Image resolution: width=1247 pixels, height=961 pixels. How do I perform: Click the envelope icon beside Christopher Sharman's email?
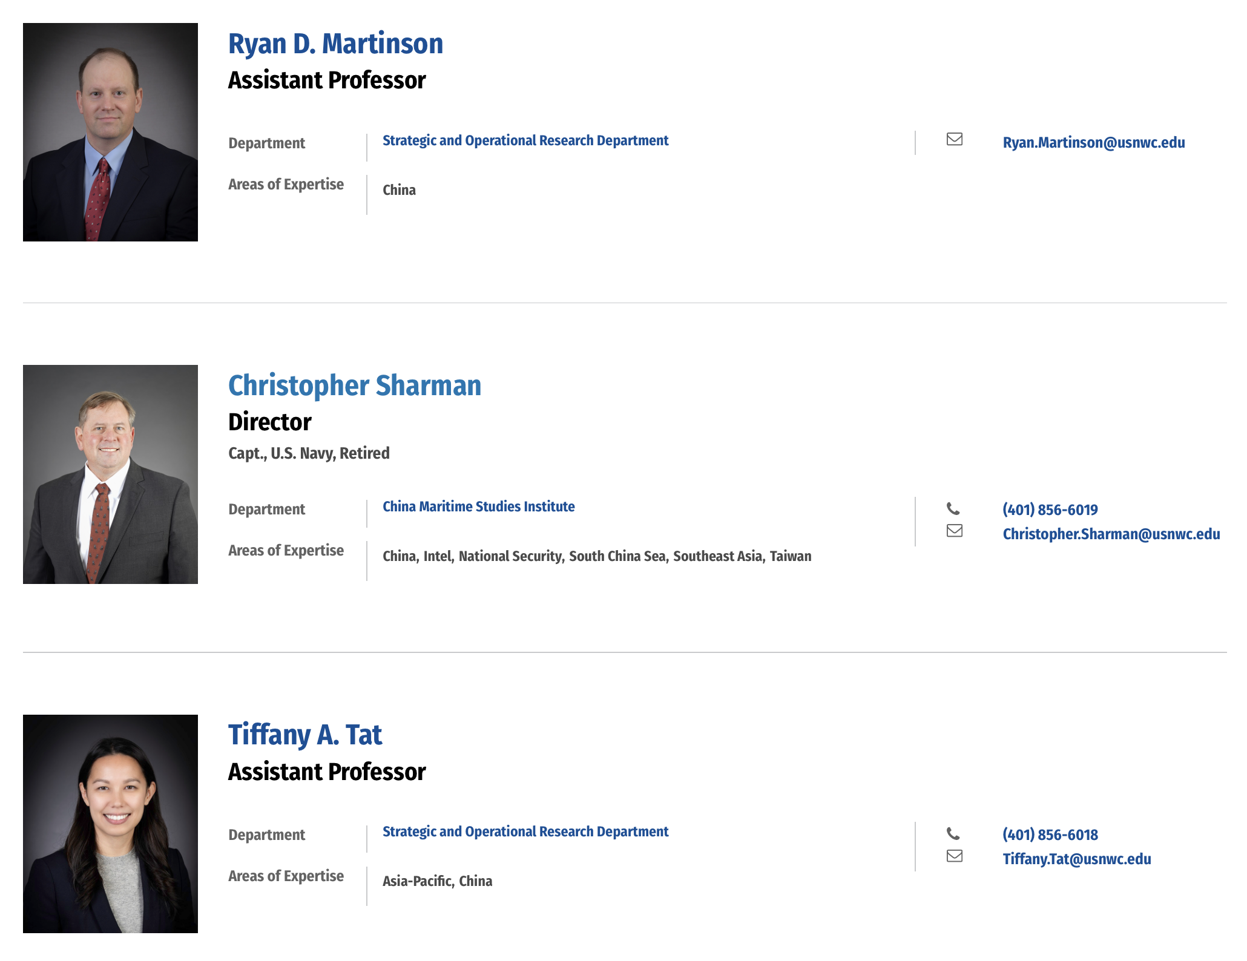click(955, 531)
